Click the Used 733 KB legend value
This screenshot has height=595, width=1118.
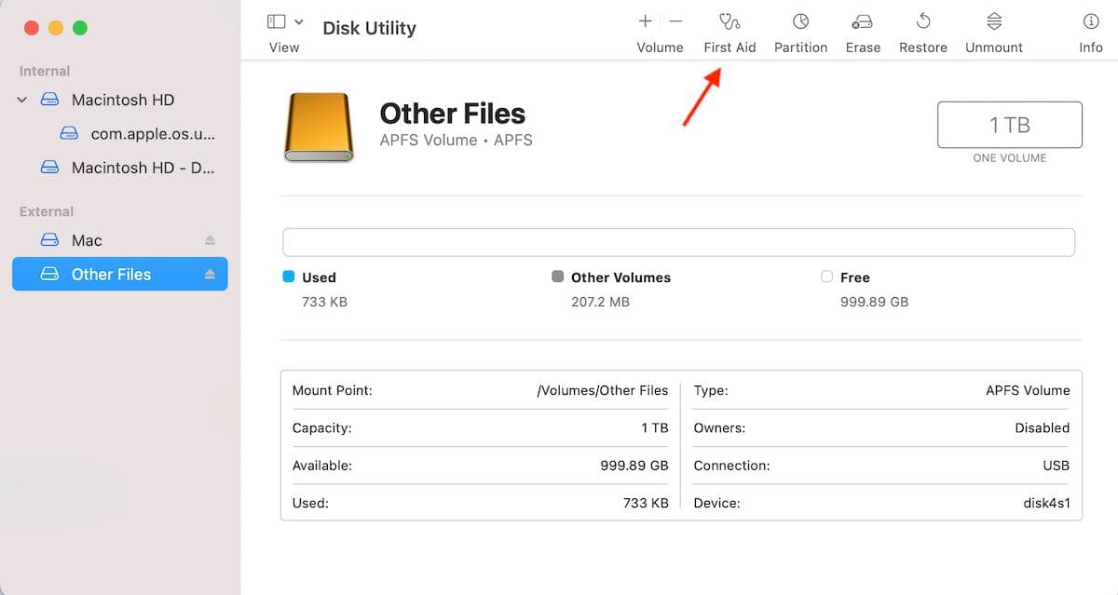(324, 302)
